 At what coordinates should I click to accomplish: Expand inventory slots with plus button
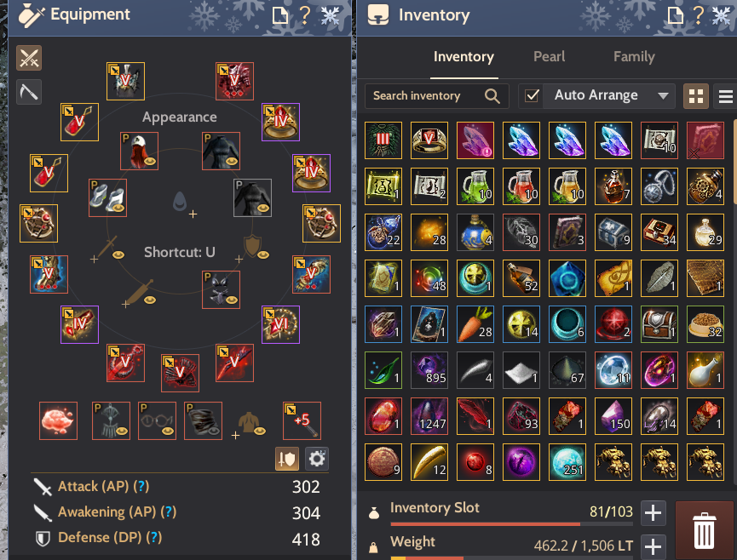tap(653, 512)
